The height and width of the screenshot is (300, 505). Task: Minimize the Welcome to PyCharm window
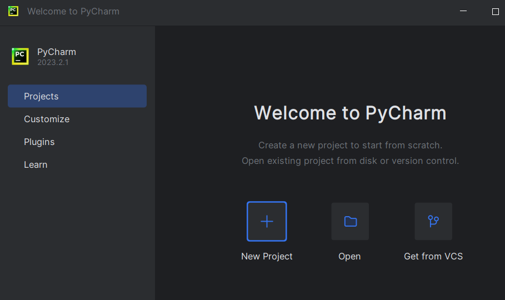coord(463,11)
